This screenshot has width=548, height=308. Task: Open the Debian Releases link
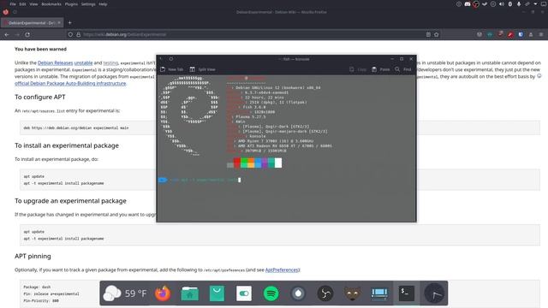pos(55,62)
